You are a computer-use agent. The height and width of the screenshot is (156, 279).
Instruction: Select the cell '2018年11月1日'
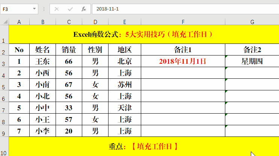[183, 61]
